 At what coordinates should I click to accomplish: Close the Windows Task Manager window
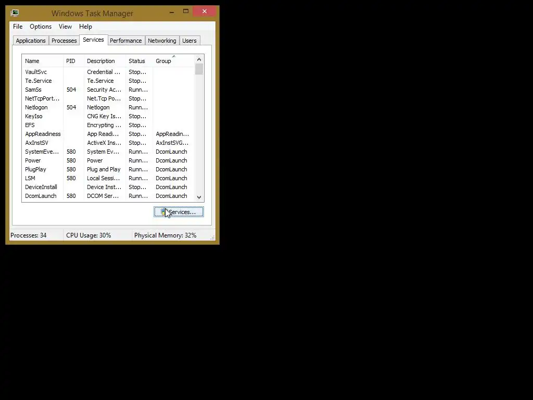pos(204,11)
